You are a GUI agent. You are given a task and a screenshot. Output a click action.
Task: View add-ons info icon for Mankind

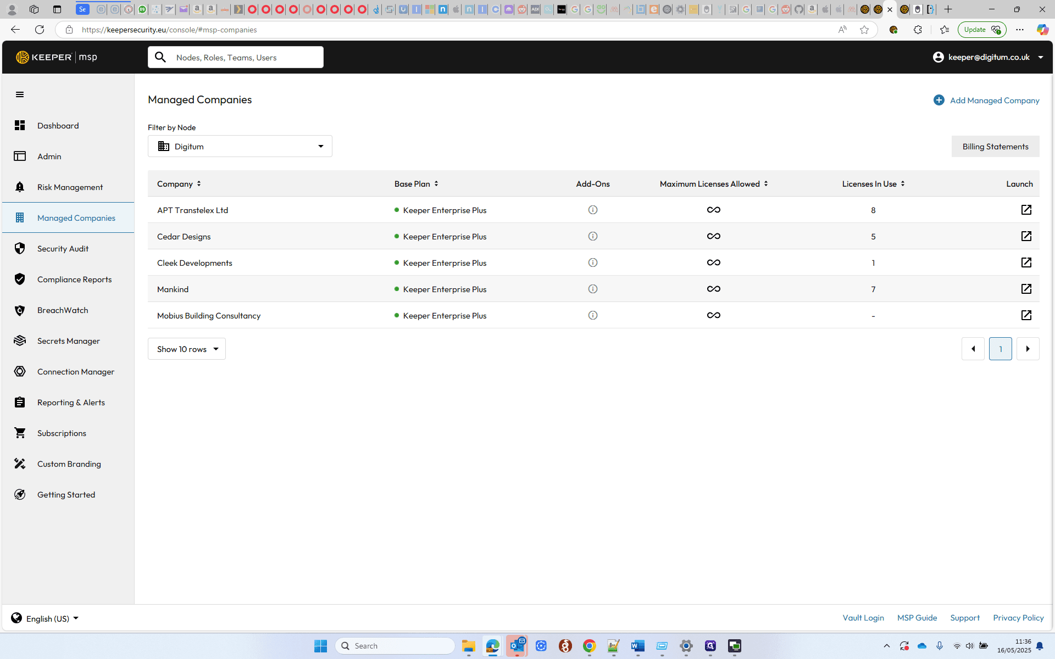[593, 289]
